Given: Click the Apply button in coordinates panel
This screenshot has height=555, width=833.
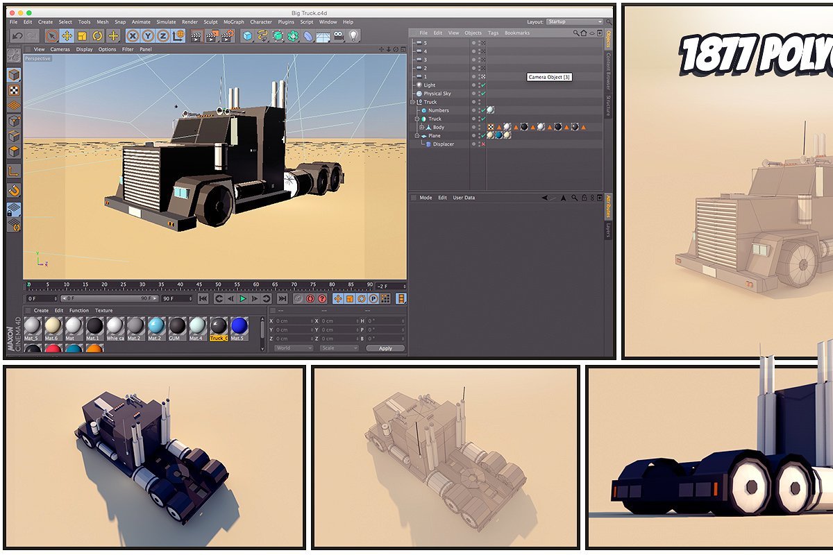Looking at the screenshot, I should 385,348.
